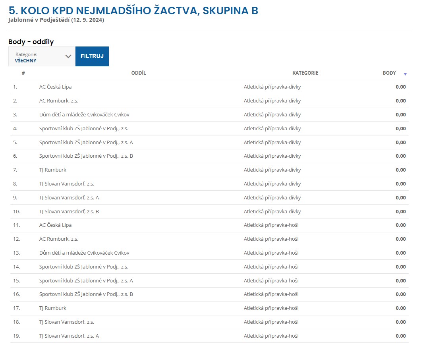Click row 19 TJ Slovan Varnsdorf A hoši
The image size is (423, 346).
point(209,336)
